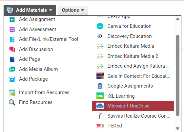
Task: Click the Savvas Realize logo icon
Action: click(x=100, y=116)
